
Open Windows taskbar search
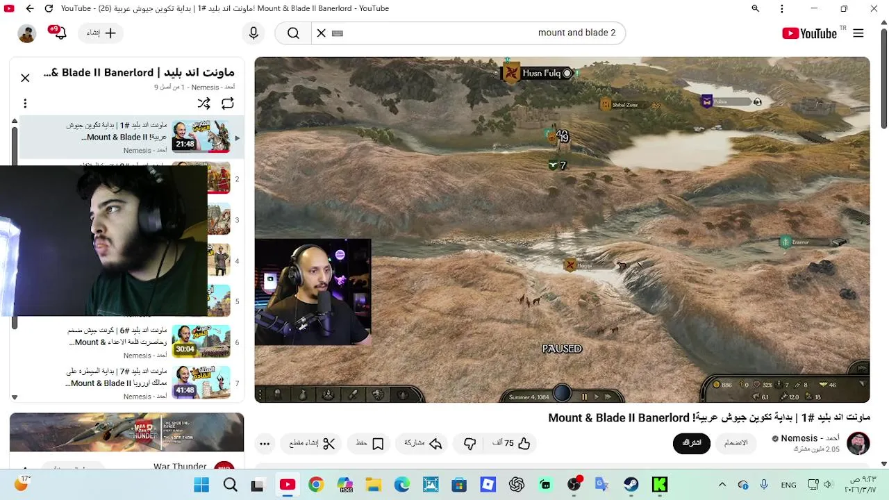point(230,485)
